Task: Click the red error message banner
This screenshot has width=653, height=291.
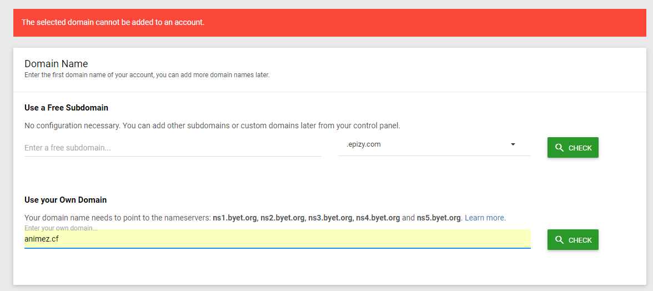Action: click(x=330, y=23)
